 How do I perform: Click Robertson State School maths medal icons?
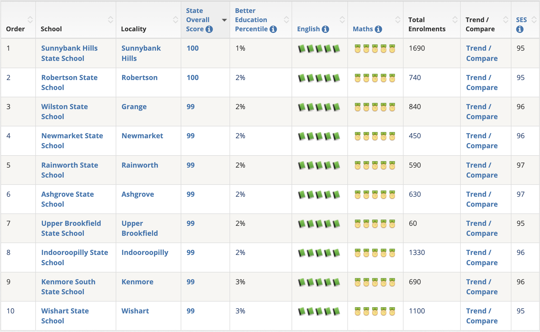[375, 78]
